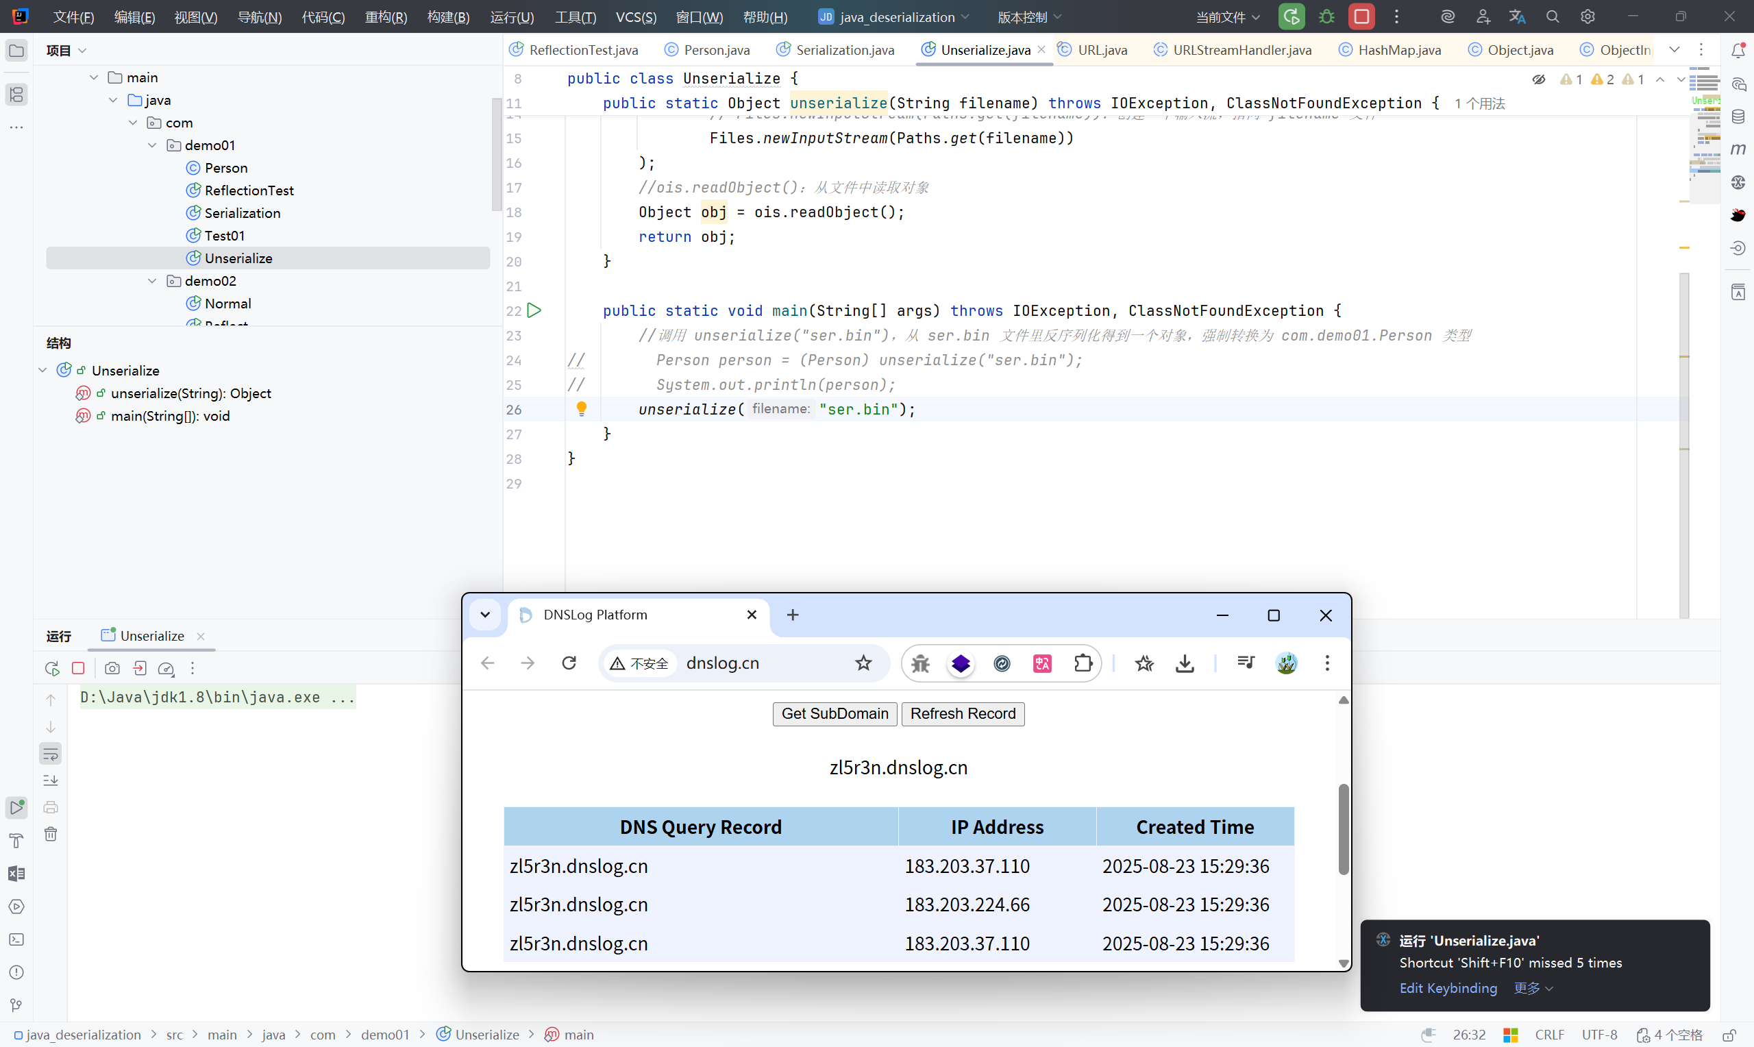
Task: Stop the running process with red stop button
Action: 1361,17
